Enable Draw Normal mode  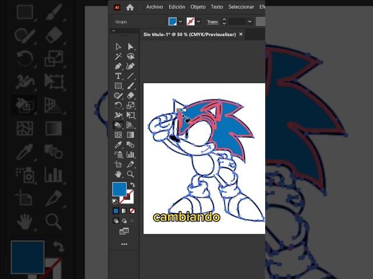coord(116,221)
